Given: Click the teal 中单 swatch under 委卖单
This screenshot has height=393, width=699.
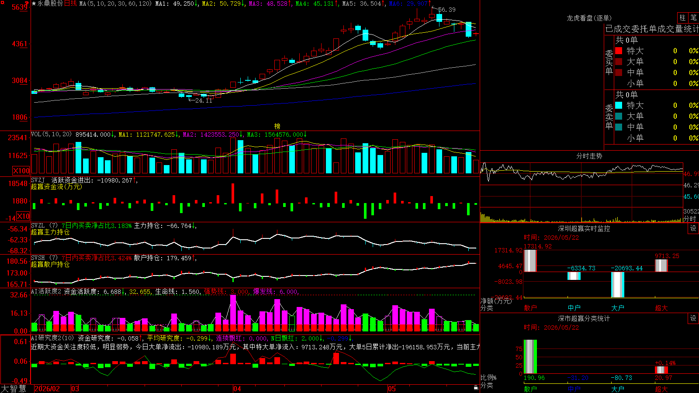Looking at the screenshot, I should (x=619, y=127).
